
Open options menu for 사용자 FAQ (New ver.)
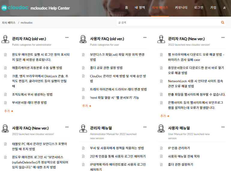[x=67, y=127]
